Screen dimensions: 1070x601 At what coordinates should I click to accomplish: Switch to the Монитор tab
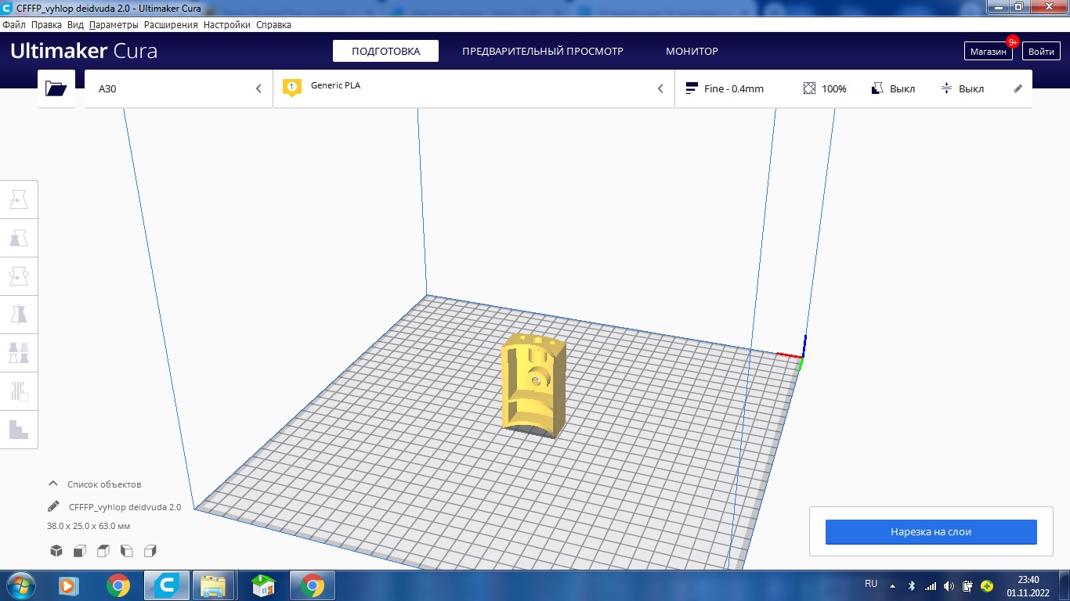pos(692,51)
